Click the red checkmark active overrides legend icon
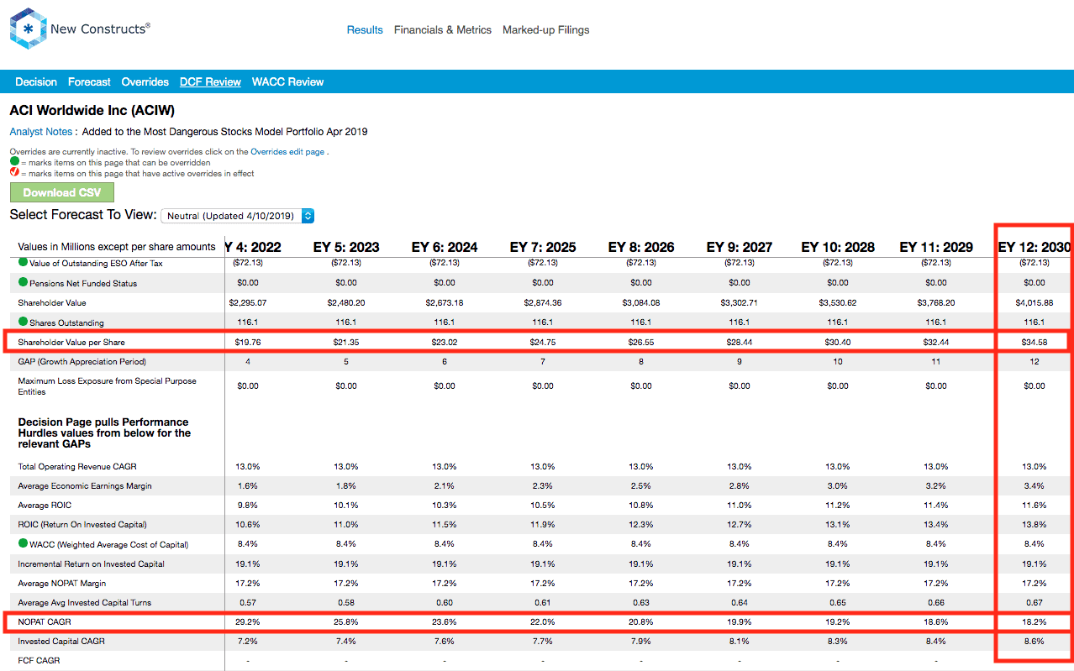Screen dimensions: 1074x671 pos(14,173)
